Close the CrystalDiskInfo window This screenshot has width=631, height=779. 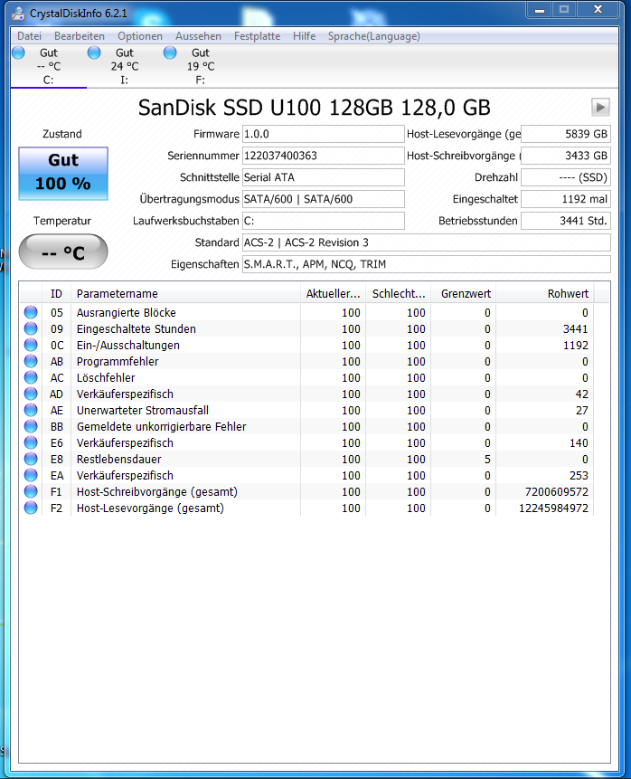point(598,10)
